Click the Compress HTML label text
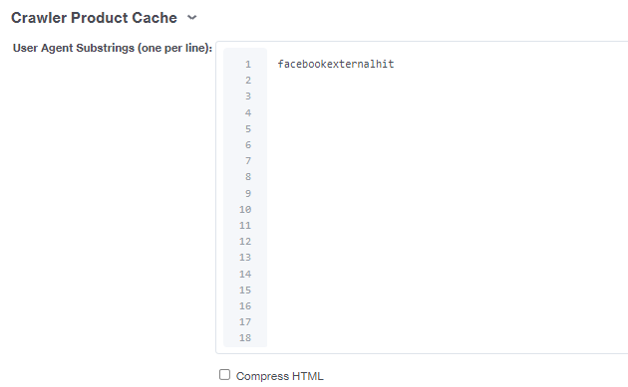Viewport: 628px width, 387px height. click(x=279, y=376)
